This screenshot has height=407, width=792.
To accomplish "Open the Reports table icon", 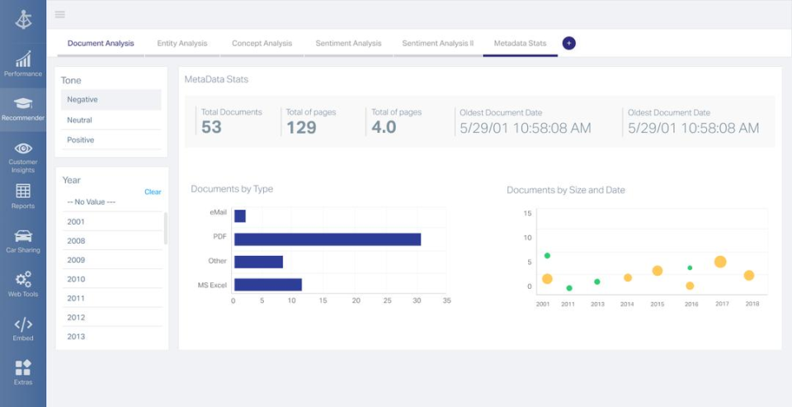I will click(23, 192).
